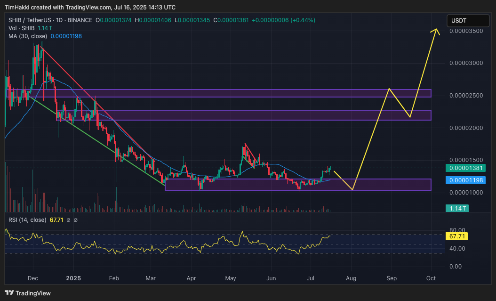496x301 pixels.
Task: Click the 2025 label on the time axis
Action: 73,278
